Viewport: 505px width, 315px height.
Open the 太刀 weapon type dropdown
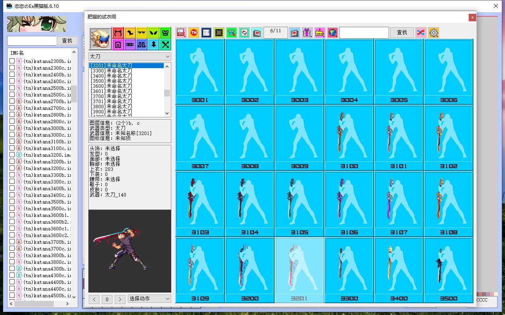tap(130, 56)
